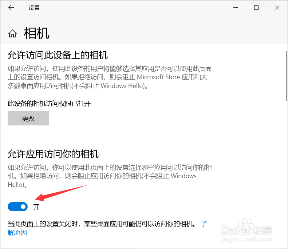Viewport: 288px width, 249px height.
Task: Click the 允许访问此设备上的相机 heading
Action: (x=58, y=55)
